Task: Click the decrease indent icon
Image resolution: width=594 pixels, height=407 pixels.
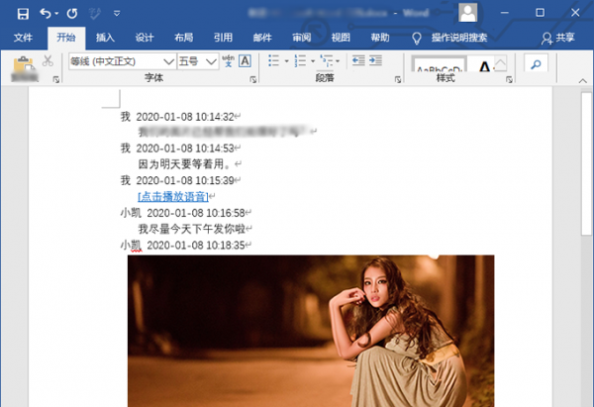Action: [x=358, y=60]
